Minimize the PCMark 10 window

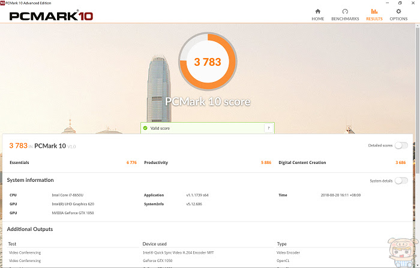pyautogui.click(x=388, y=3)
